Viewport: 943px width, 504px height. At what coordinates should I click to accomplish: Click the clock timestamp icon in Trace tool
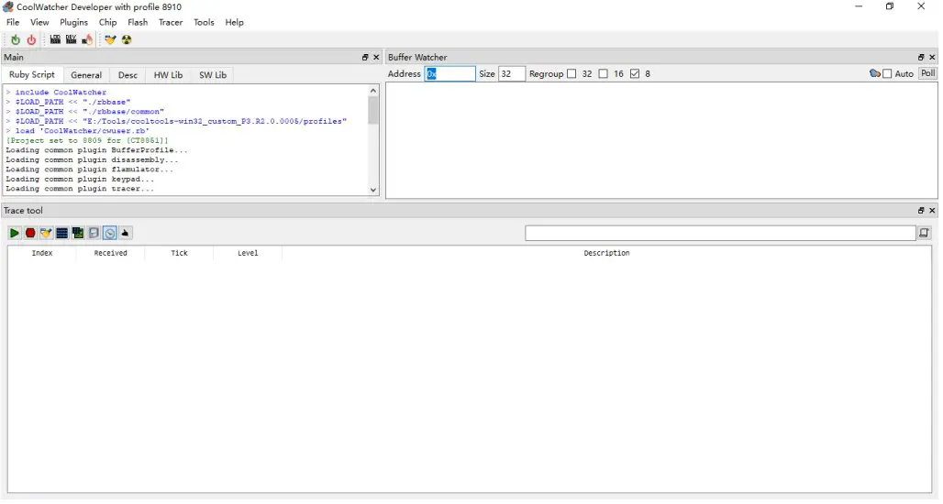109,234
